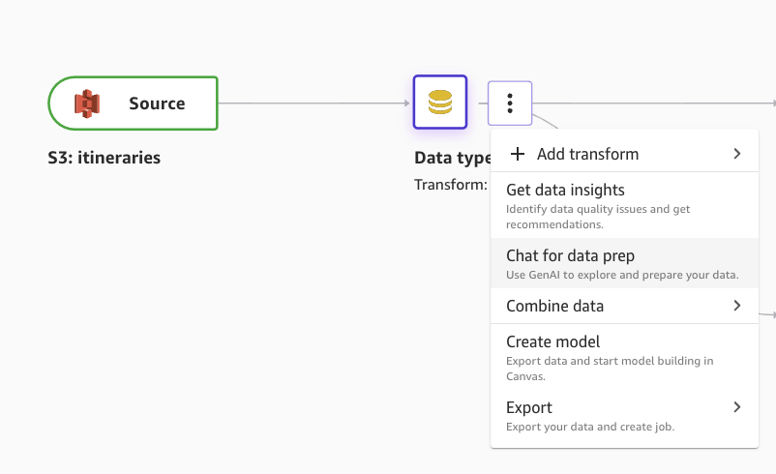Click the Source node label
This screenshot has height=474, width=776.
[157, 104]
